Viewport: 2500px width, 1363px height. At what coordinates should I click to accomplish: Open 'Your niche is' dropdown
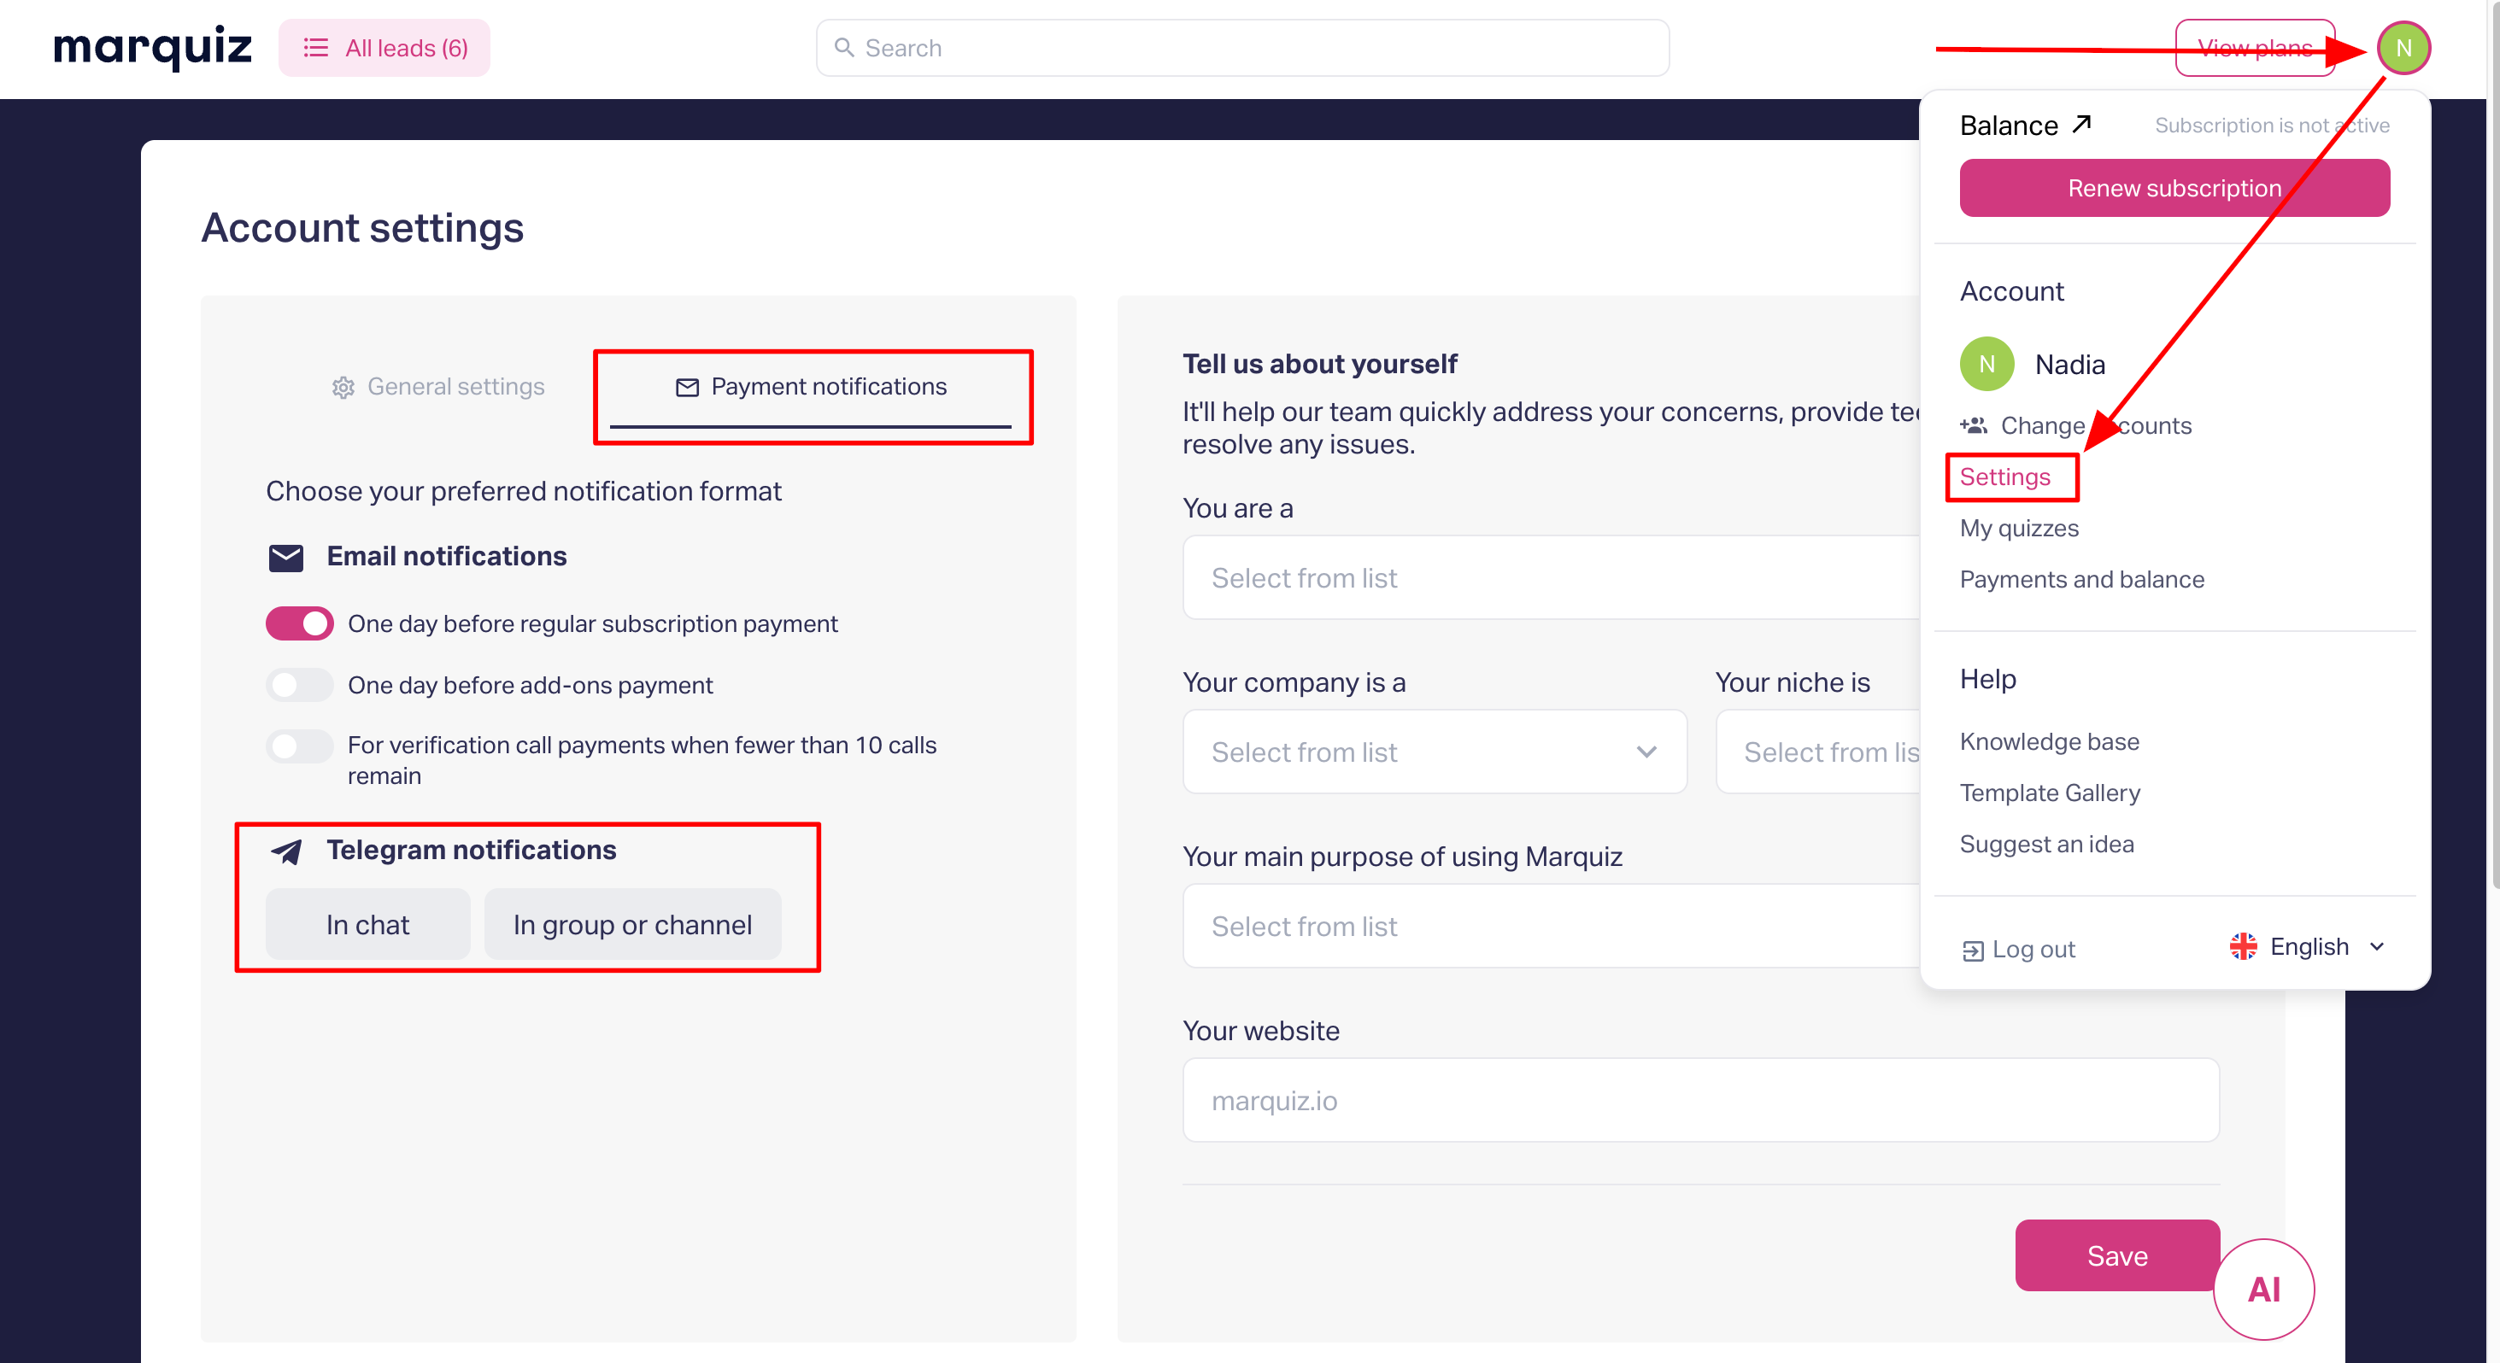click(1819, 752)
